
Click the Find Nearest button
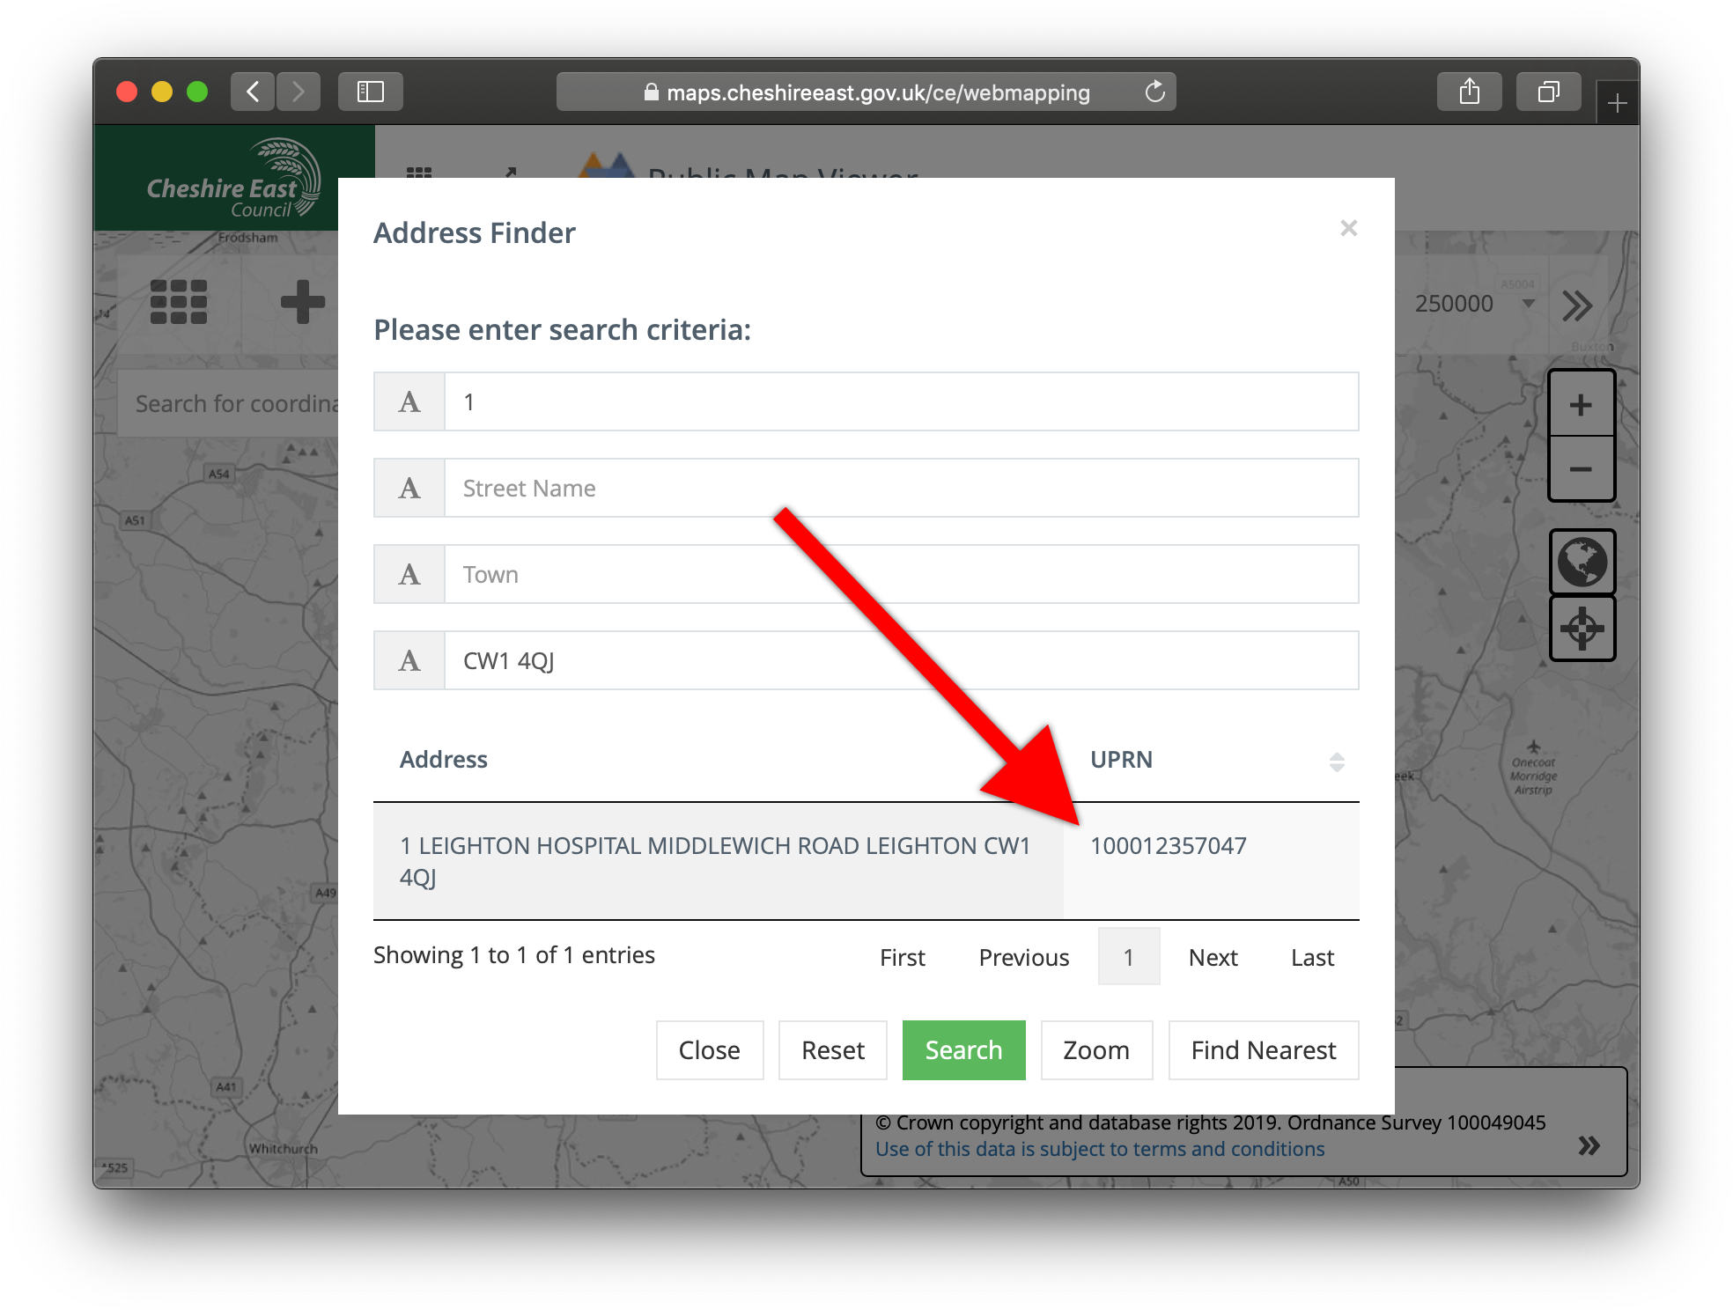(1263, 1050)
